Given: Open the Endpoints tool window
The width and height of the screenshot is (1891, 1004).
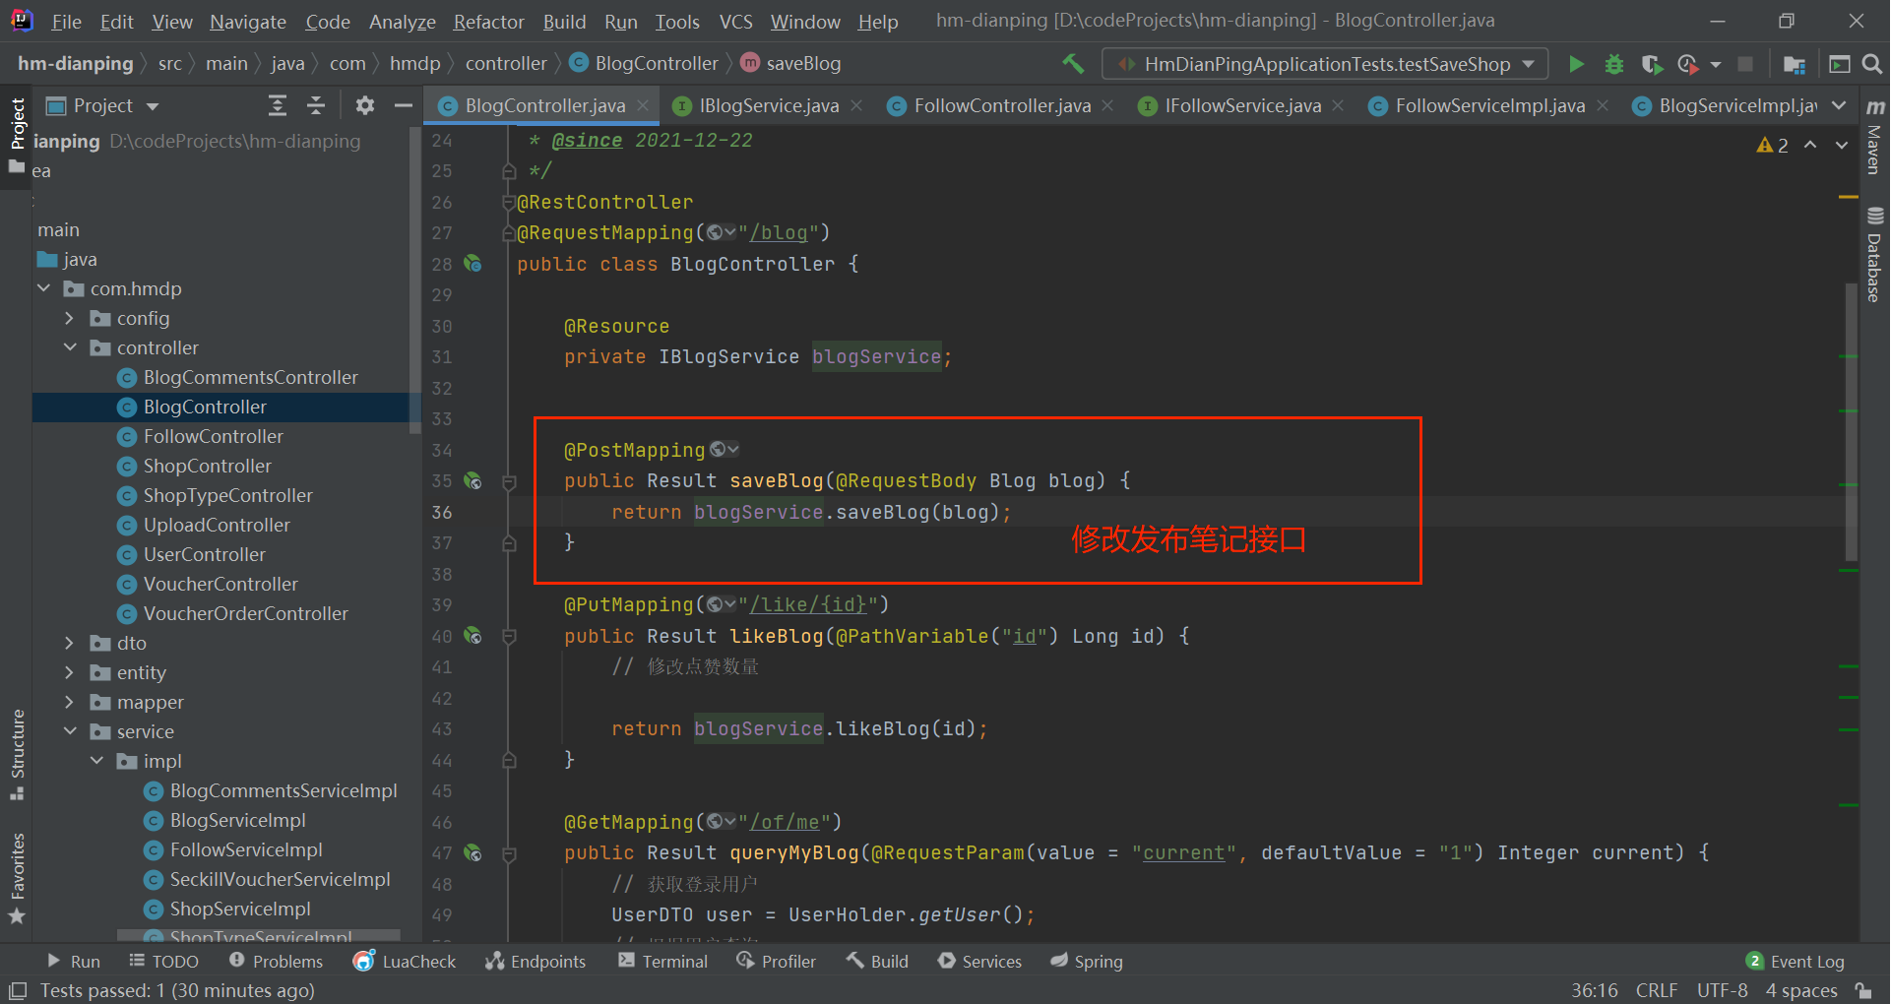Looking at the screenshot, I should coord(536,962).
